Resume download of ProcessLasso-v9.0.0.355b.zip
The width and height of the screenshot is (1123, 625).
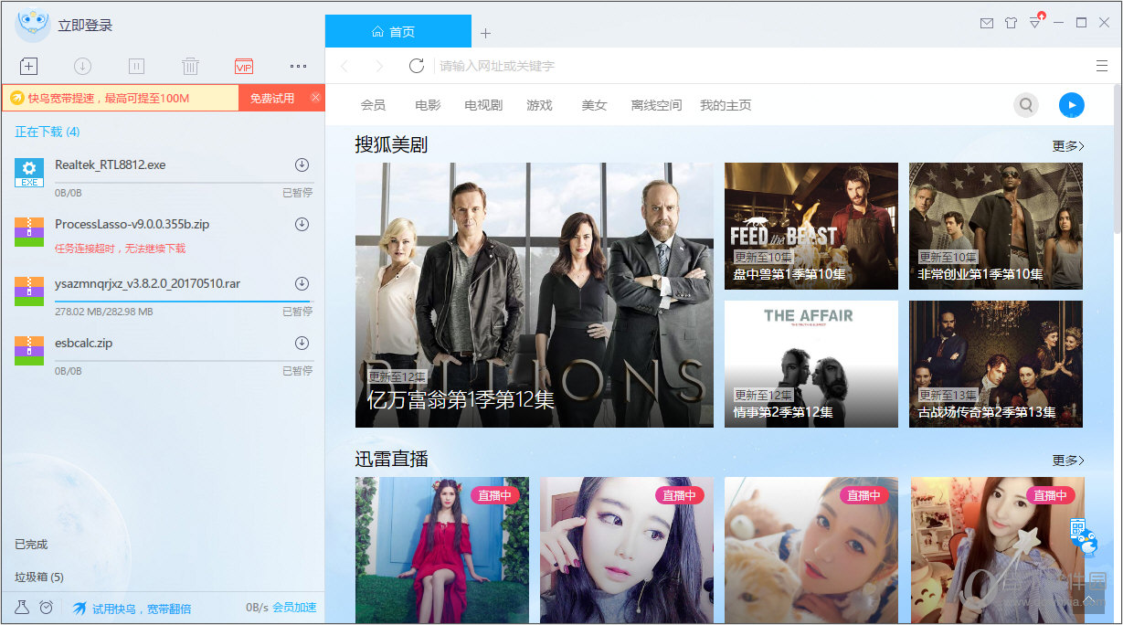coord(302,224)
